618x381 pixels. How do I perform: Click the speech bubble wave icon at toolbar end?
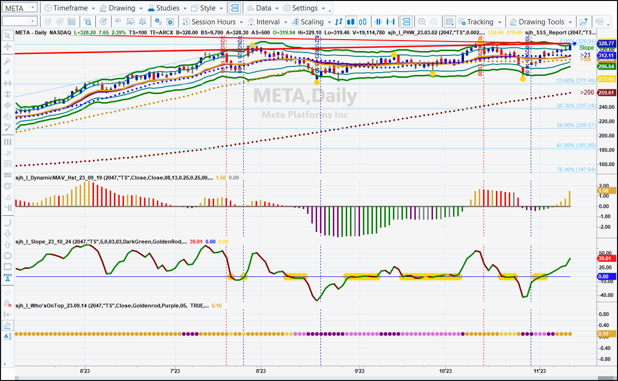point(599,21)
